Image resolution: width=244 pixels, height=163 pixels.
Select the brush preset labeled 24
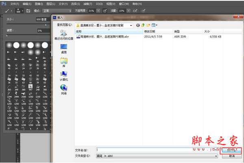[24, 66]
